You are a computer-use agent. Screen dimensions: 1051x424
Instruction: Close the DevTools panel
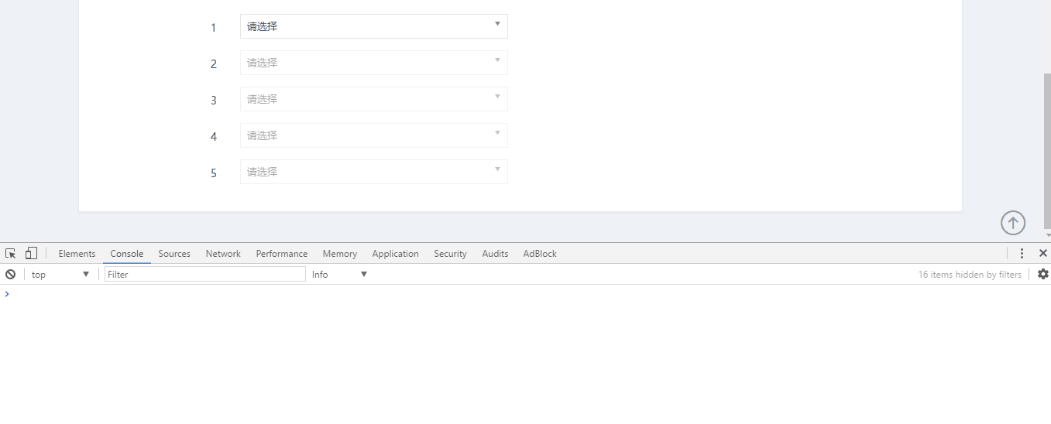click(1042, 253)
